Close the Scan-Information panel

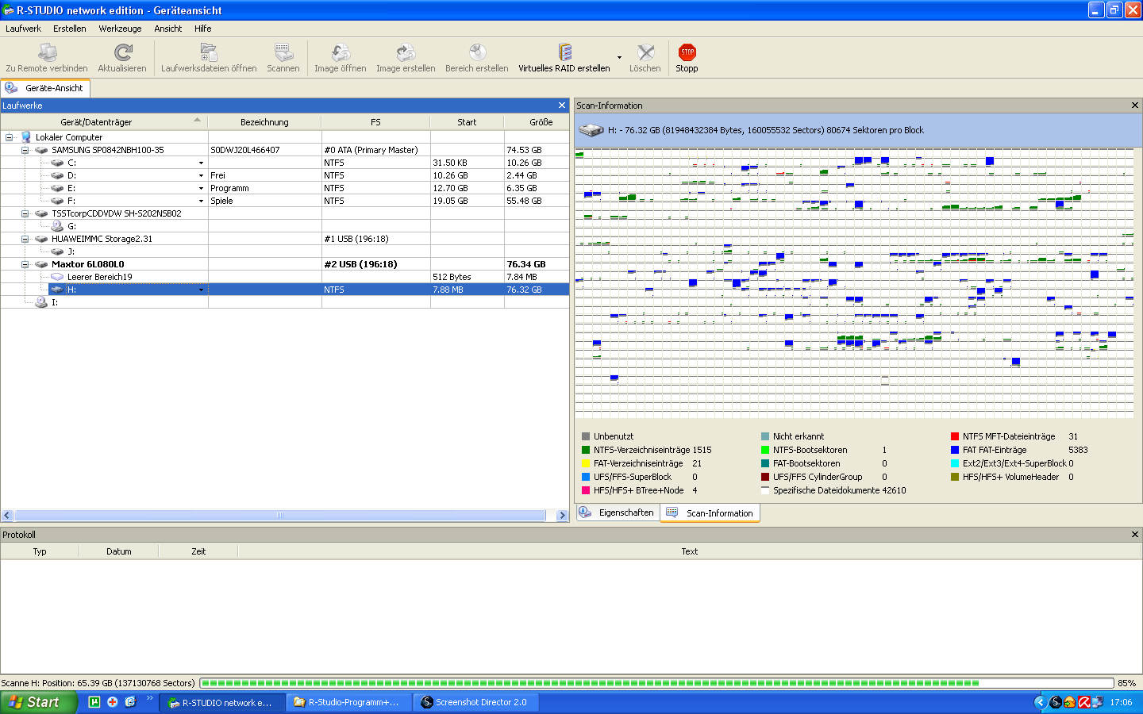click(x=1134, y=106)
